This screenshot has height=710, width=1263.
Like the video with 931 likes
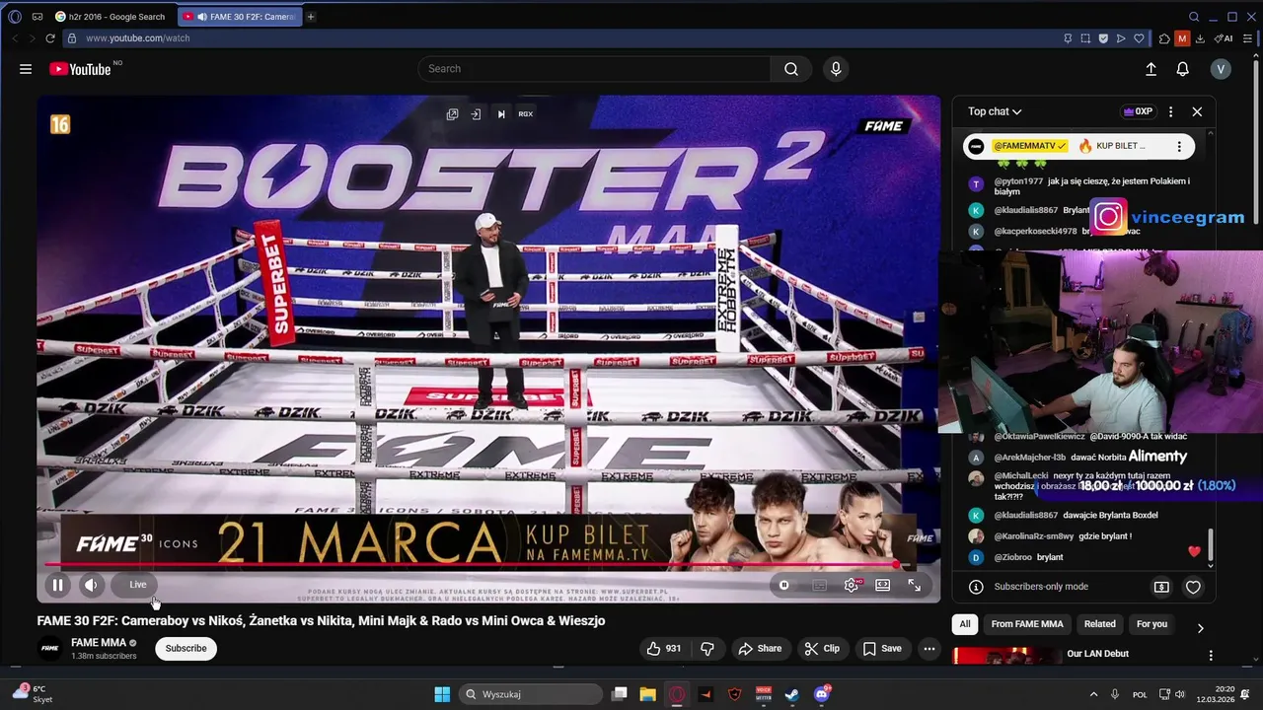coord(664,648)
